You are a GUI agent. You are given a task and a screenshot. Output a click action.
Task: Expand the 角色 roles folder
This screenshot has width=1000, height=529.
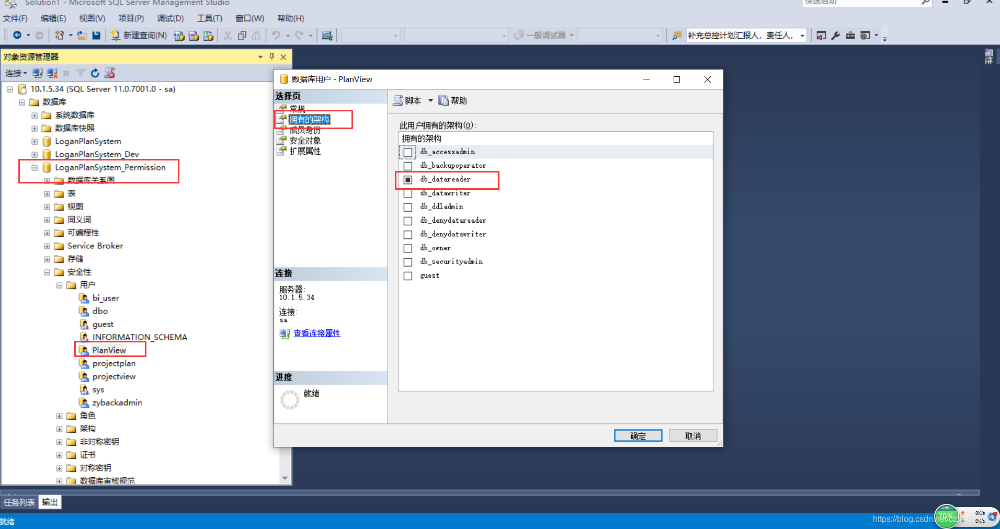coord(60,416)
